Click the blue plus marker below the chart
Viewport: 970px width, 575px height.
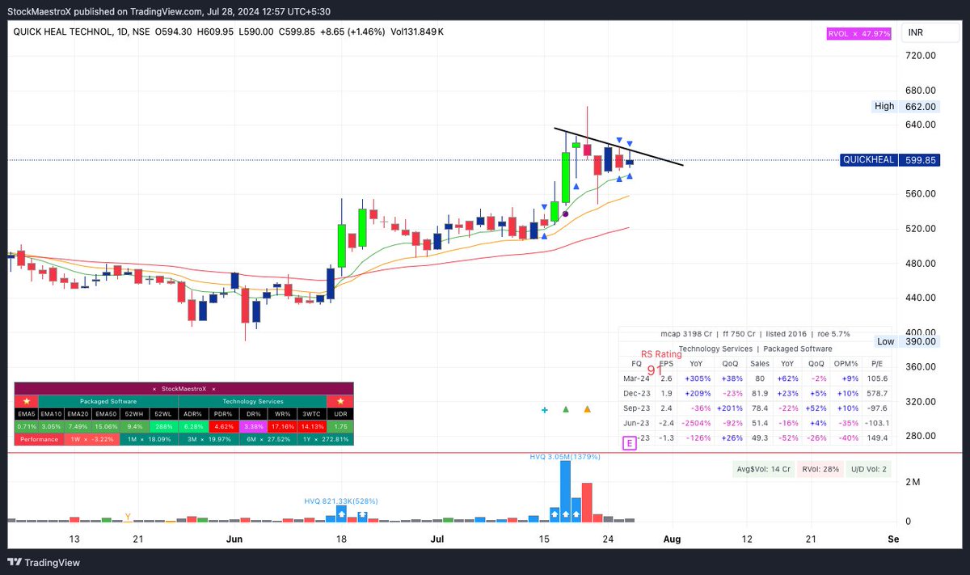(545, 410)
